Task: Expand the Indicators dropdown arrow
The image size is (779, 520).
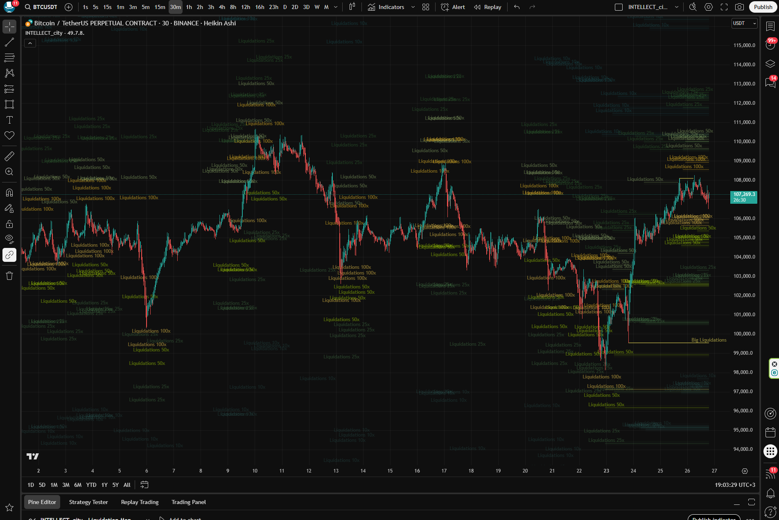Action: coord(413,7)
